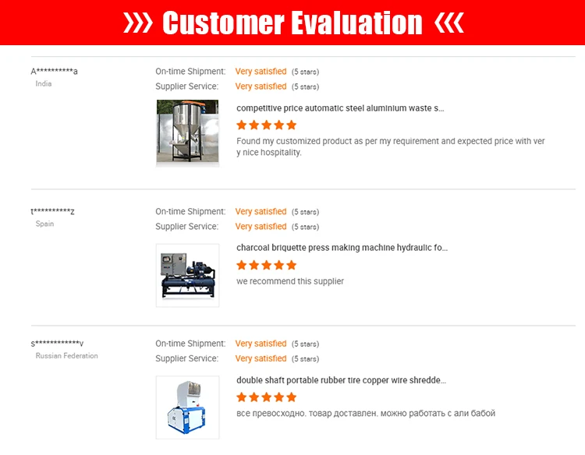
Task: Click the 'Russian Federation' country label
Action: pyautogui.click(x=67, y=355)
